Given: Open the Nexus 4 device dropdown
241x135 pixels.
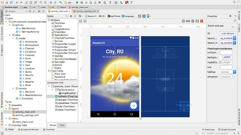Looking at the screenshot, I should click(x=91, y=16).
